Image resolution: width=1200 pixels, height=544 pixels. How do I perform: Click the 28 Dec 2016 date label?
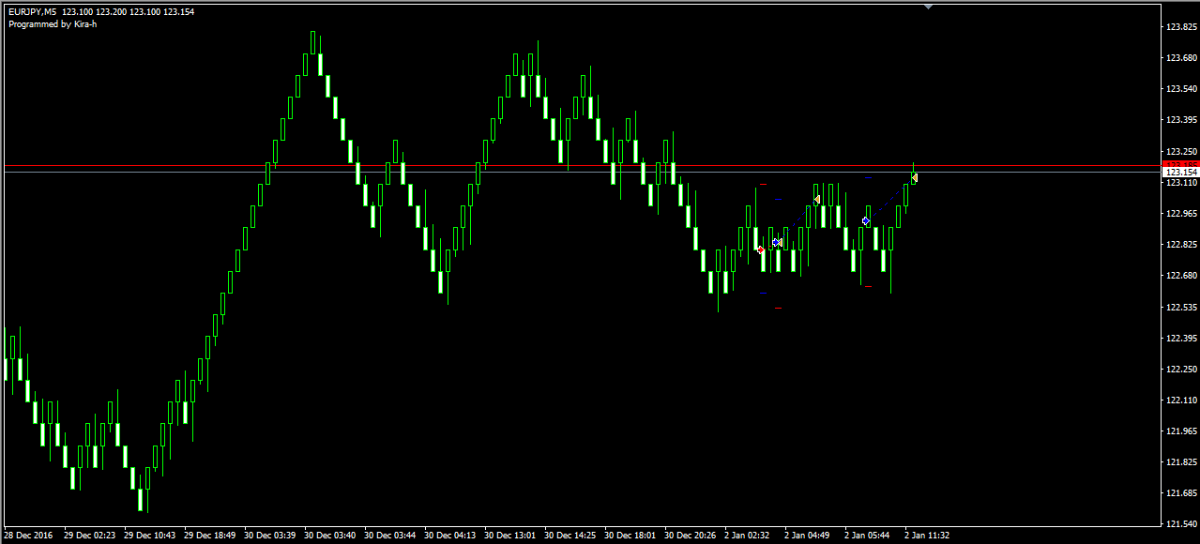(x=29, y=536)
